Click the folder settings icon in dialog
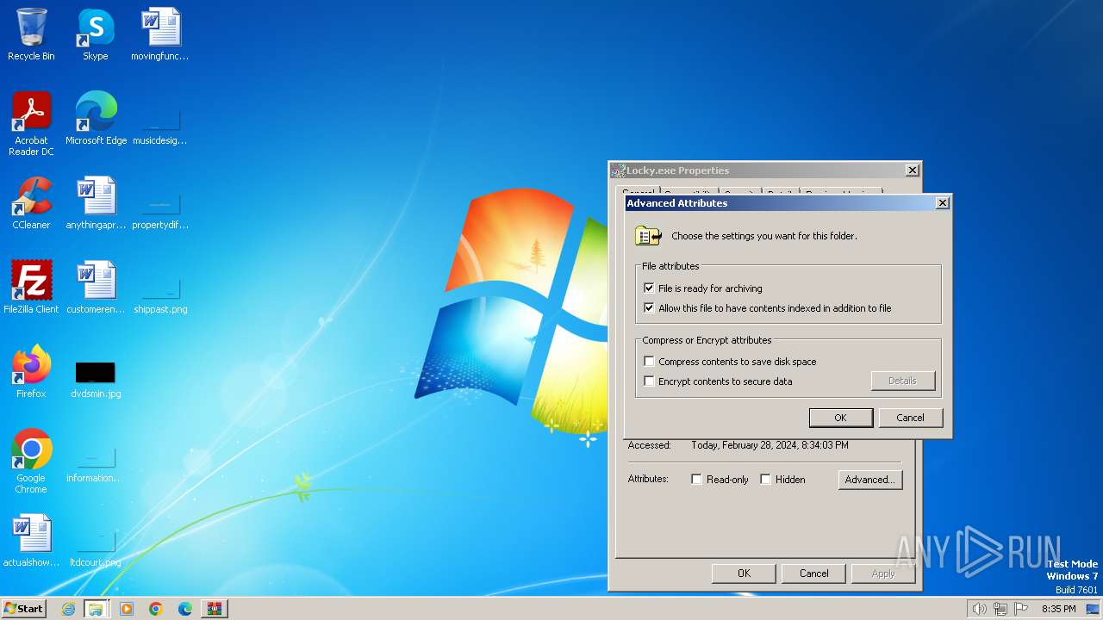 pyautogui.click(x=648, y=236)
